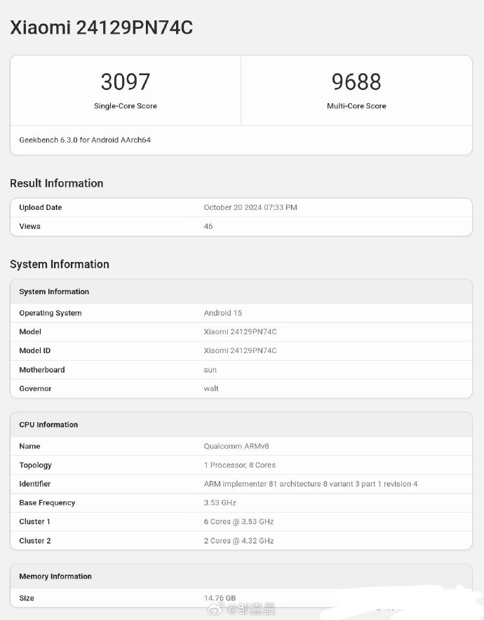Click the Operating System label
Screen dimensions: 484x620
click(x=51, y=312)
